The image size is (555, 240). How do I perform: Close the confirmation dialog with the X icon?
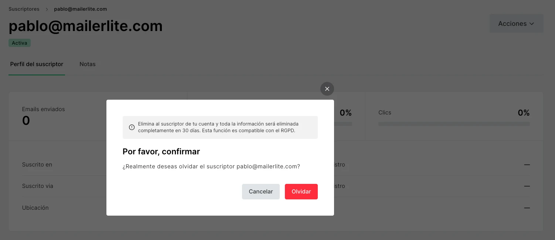(x=327, y=89)
